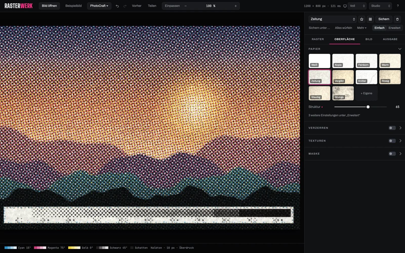The image size is (405, 253).
Task: Delete preset with trash icon
Action: pos(397,19)
